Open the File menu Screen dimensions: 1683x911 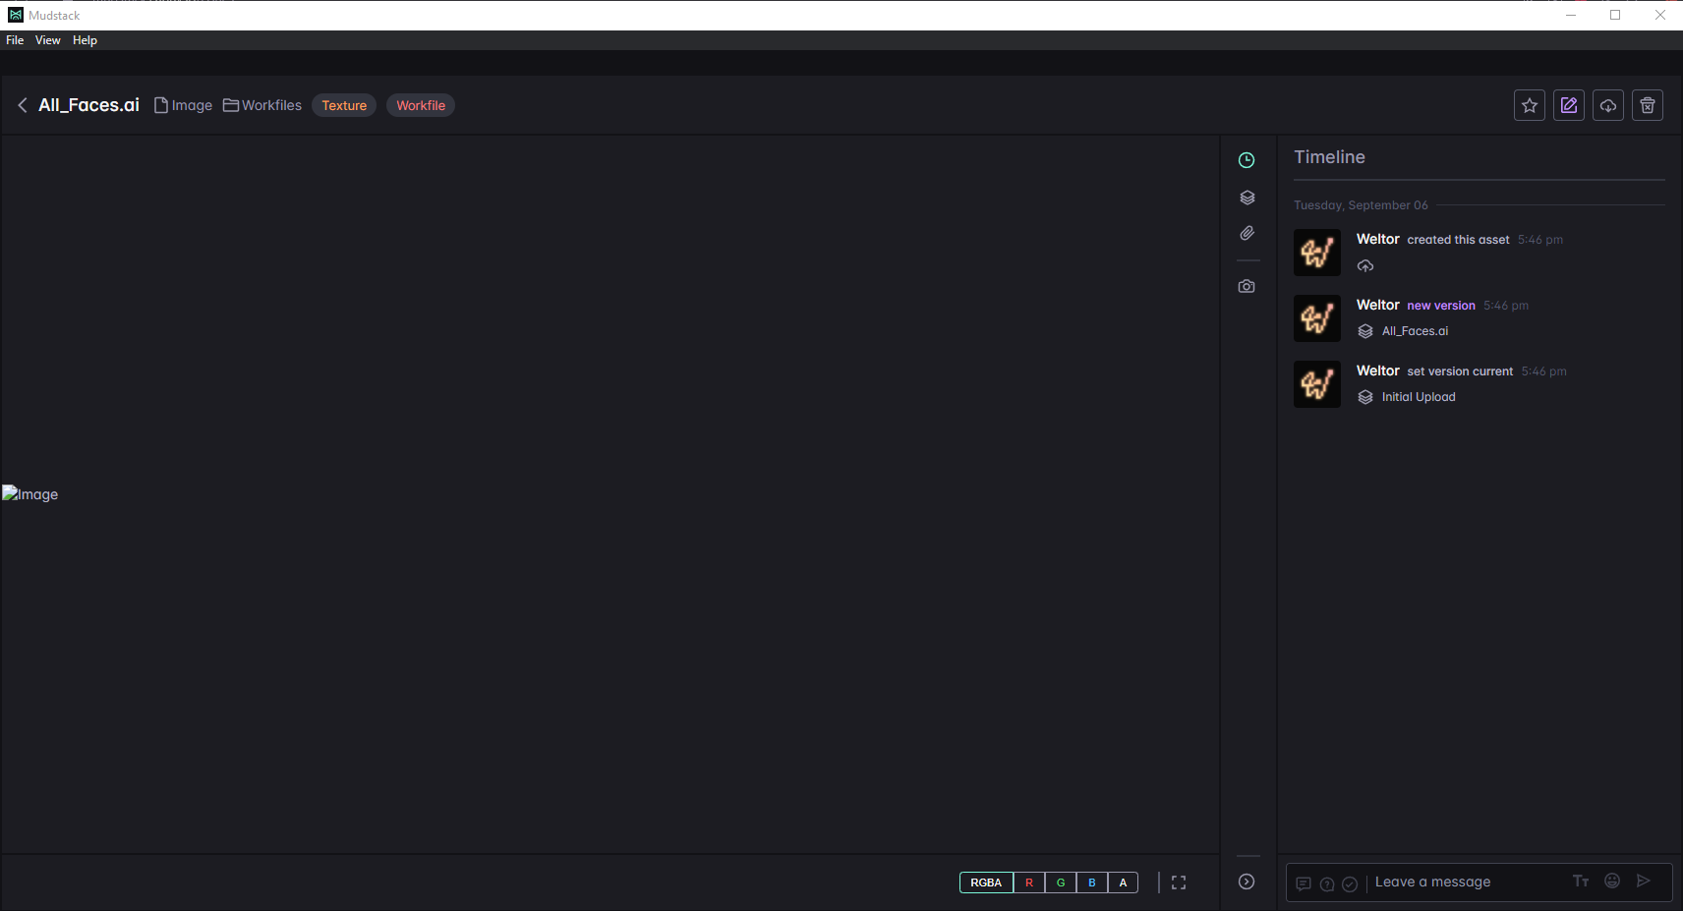click(15, 40)
